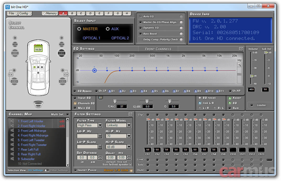Select the B5 EQ band checkbox

[x=152, y=91]
